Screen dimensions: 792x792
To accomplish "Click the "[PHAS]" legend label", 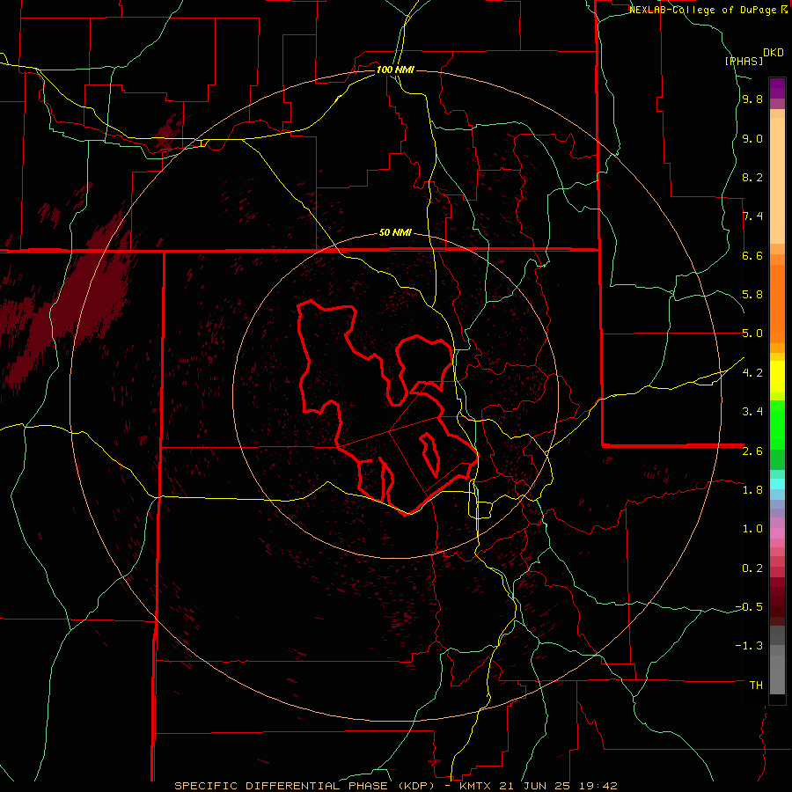I will pyautogui.click(x=744, y=61).
